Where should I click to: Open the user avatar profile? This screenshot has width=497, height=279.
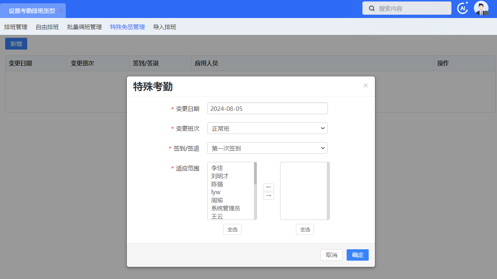pyautogui.click(x=481, y=8)
